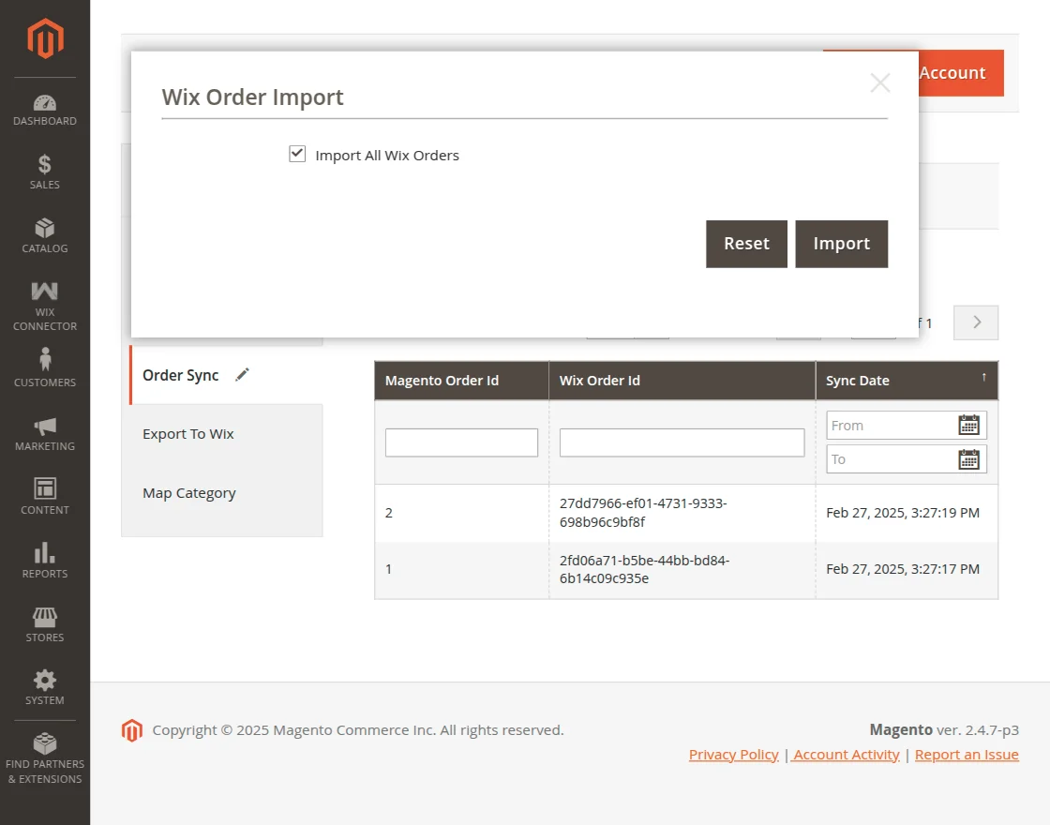Focus the Magento Order Id filter field
This screenshot has height=825, width=1050.
coord(461,442)
